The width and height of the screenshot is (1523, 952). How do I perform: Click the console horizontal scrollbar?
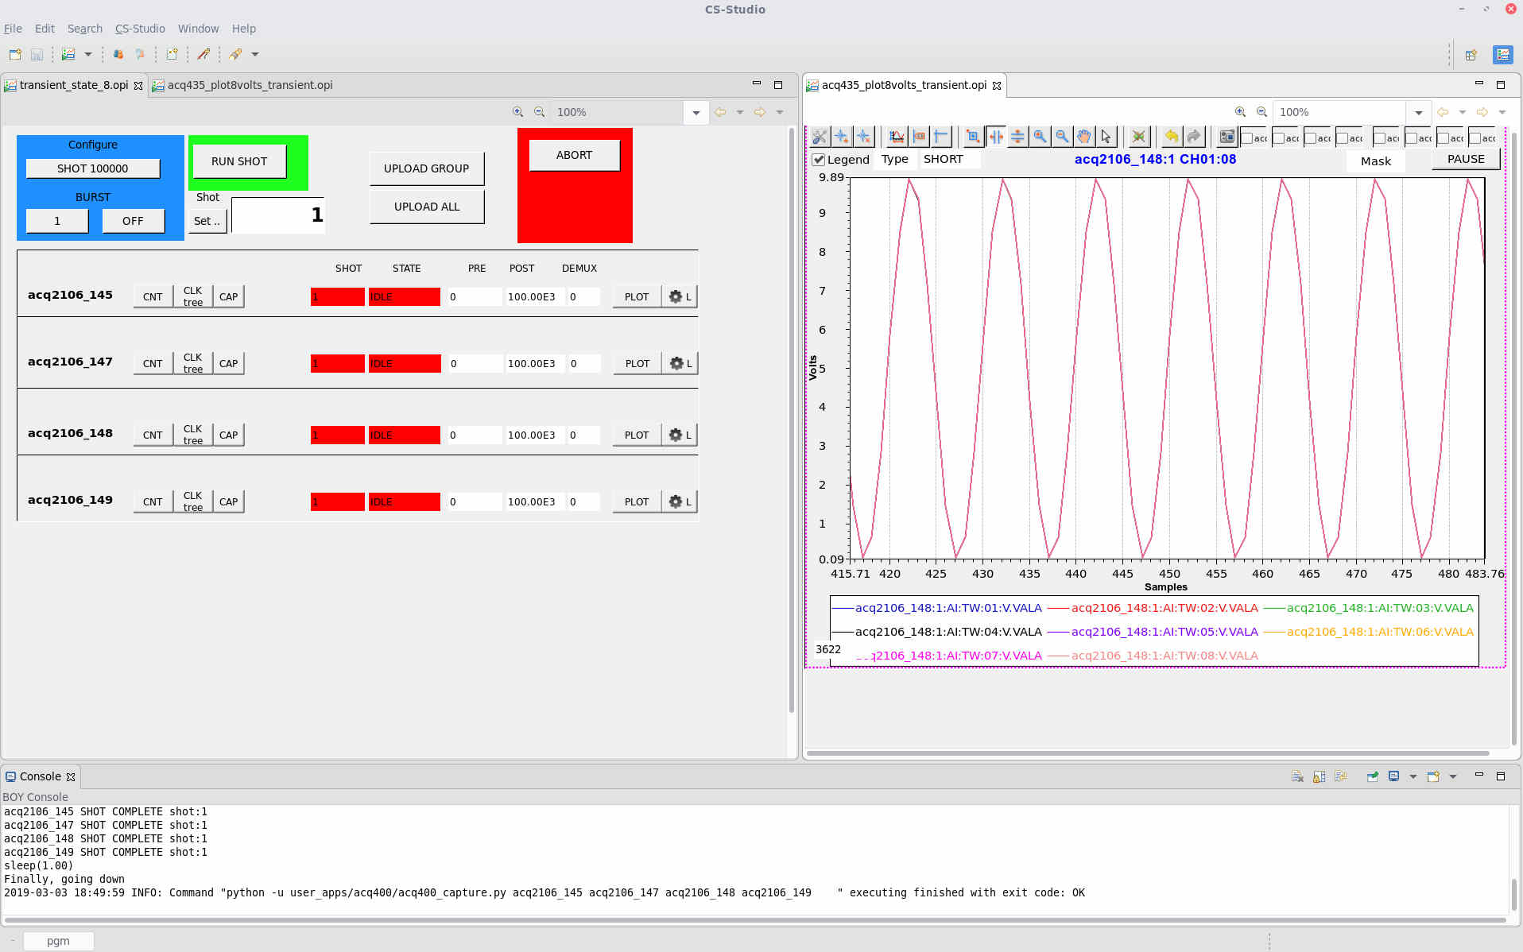click(x=755, y=920)
